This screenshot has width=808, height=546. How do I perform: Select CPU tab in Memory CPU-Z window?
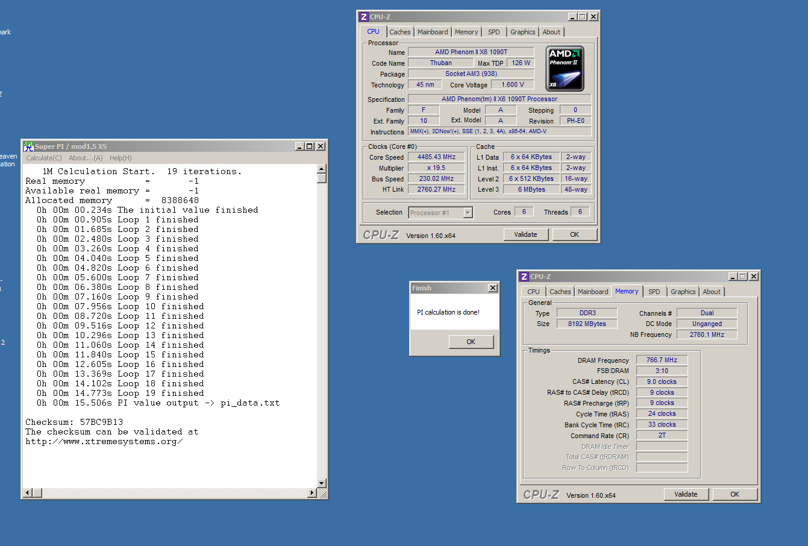[x=534, y=292]
